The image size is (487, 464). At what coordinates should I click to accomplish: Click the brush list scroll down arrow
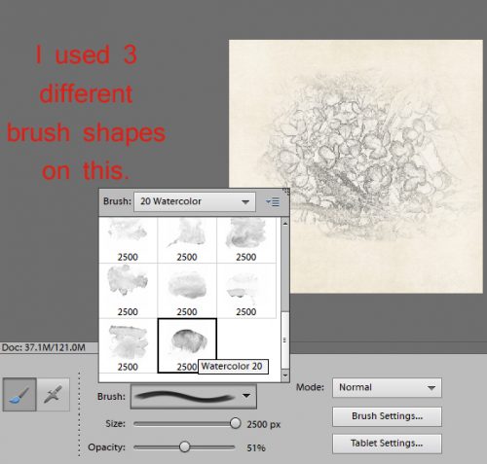284,375
